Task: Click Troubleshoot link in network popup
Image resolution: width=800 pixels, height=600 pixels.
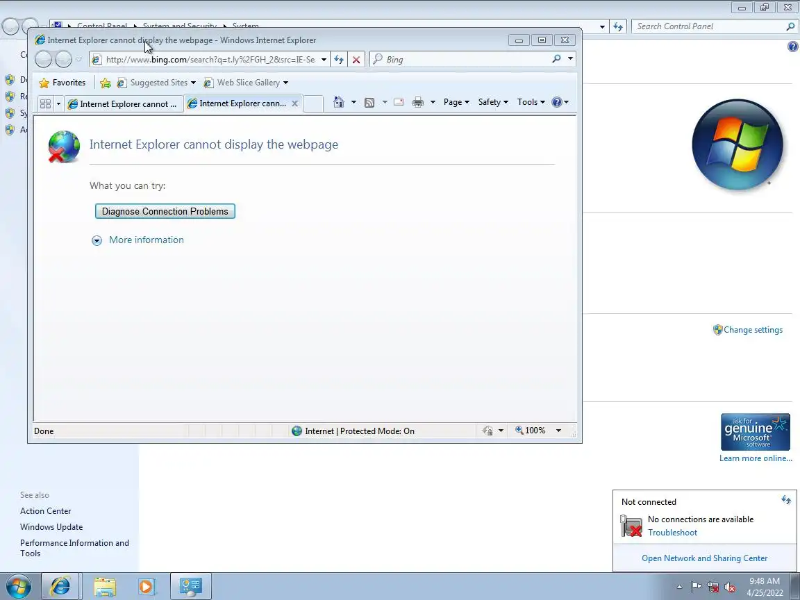Action: click(672, 533)
